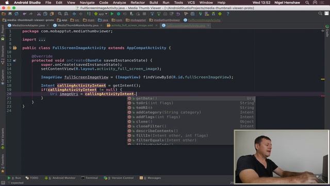
Task: Open the TODO tool window button
Action: [32, 178]
